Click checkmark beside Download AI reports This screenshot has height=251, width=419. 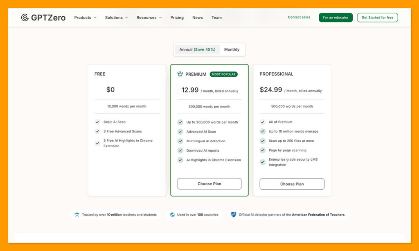180,150
